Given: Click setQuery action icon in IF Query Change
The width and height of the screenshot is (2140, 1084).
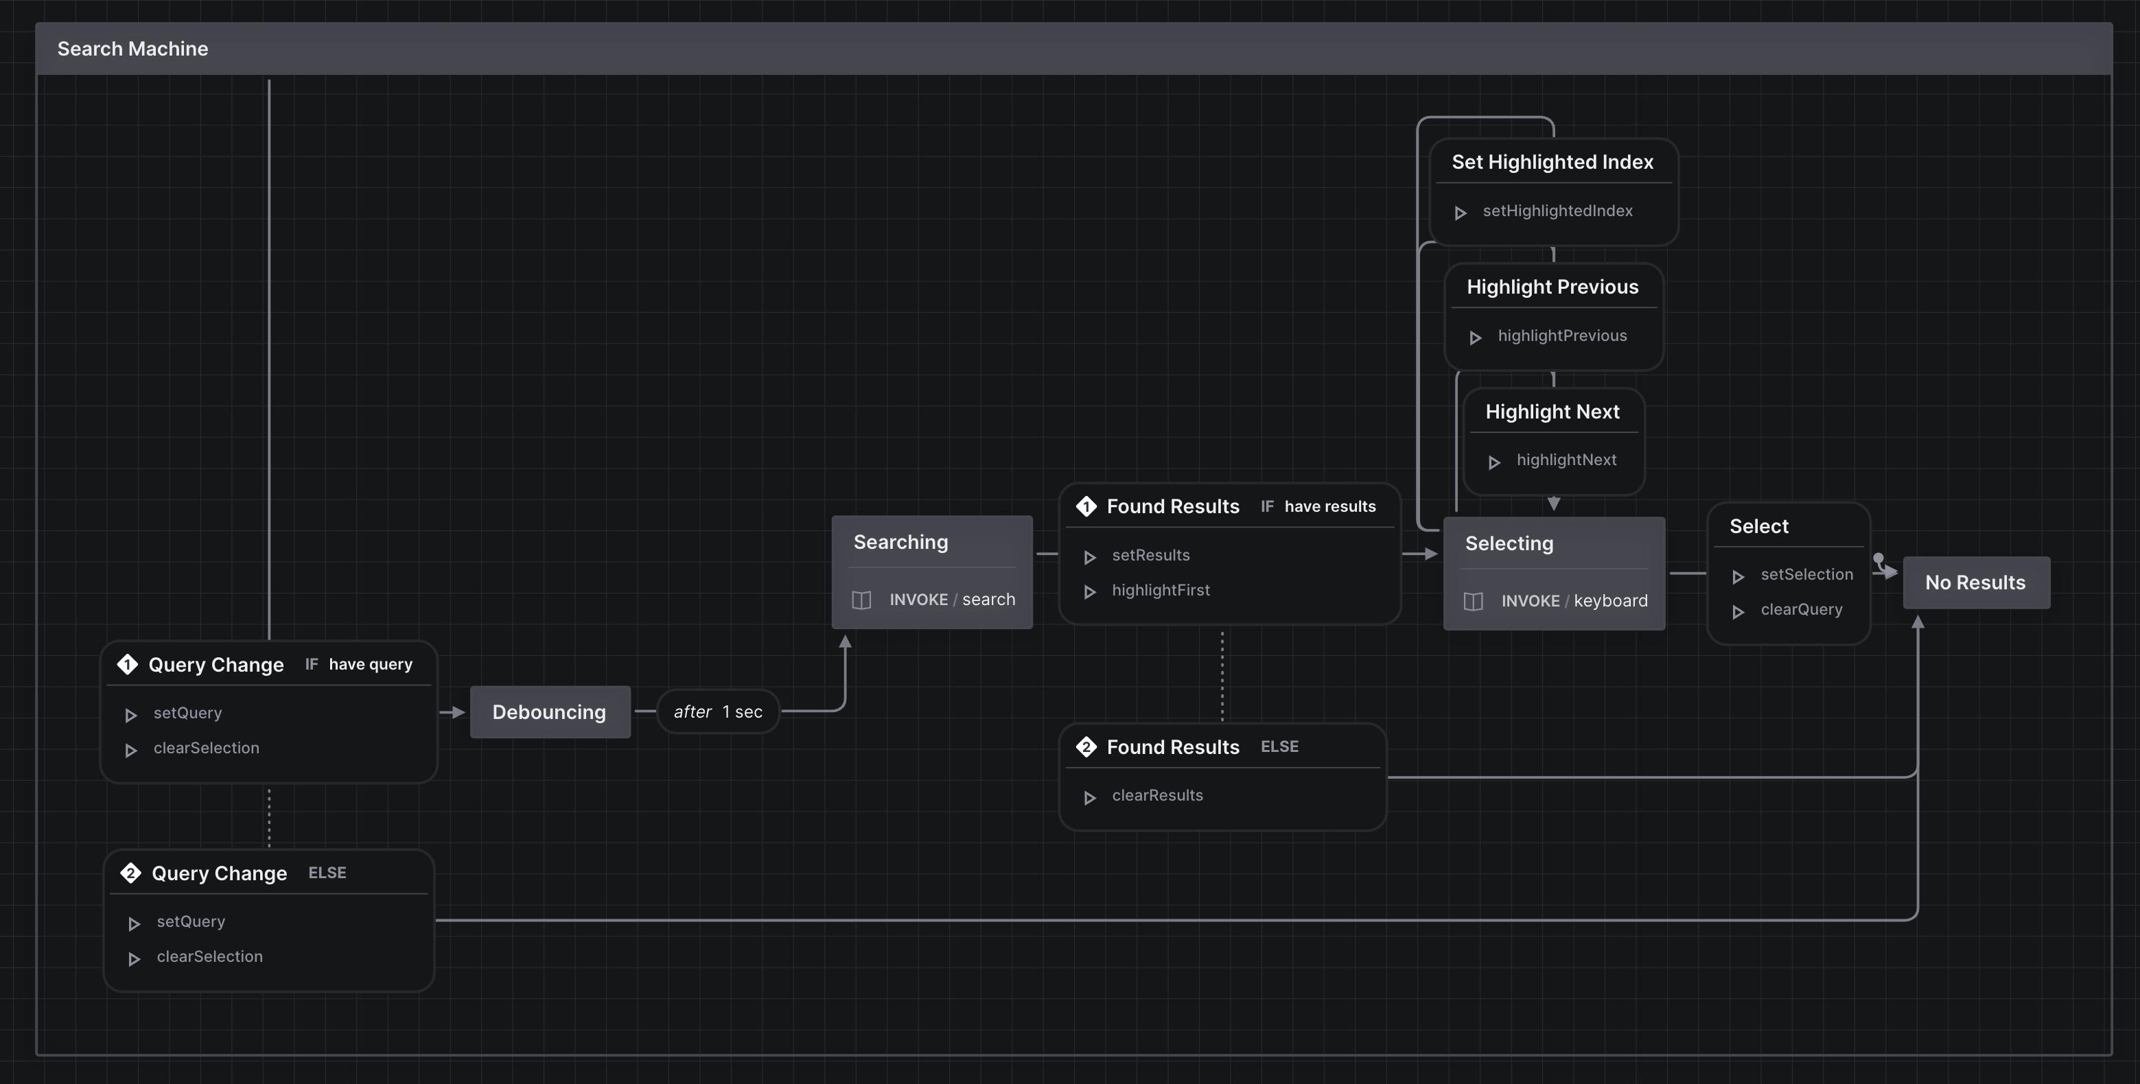Looking at the screenshot, I should coord(130,714).
